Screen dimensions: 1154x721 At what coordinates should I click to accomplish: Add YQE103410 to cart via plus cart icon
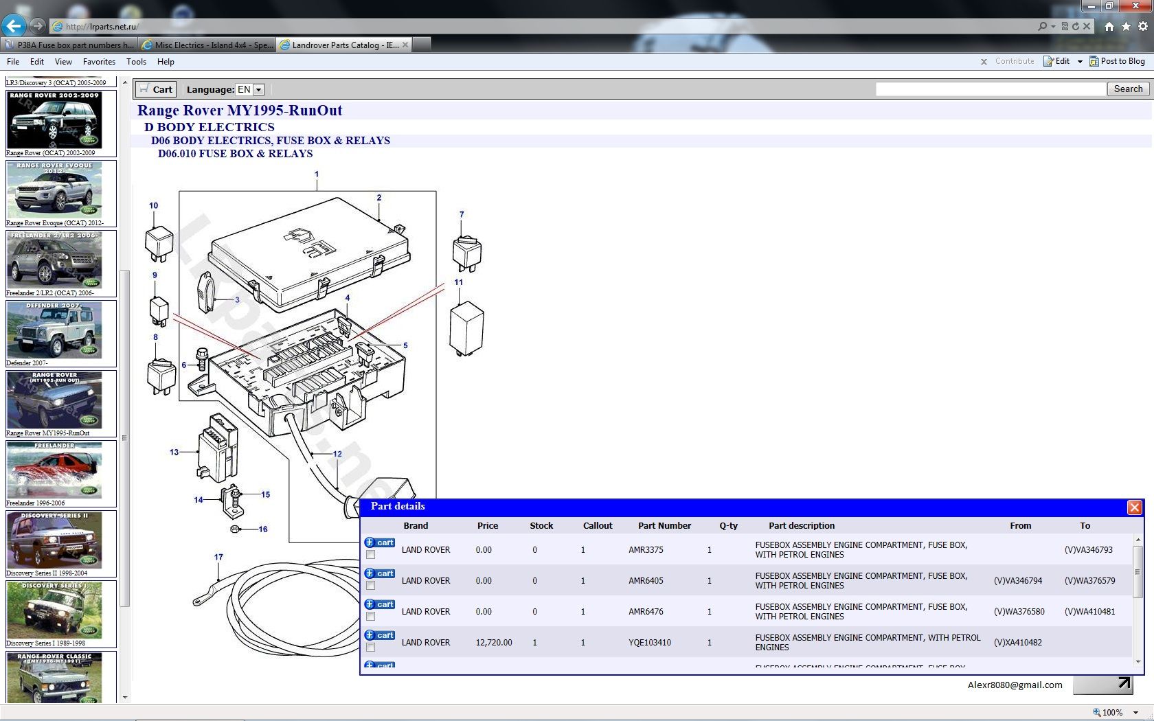click(x=379, y=635)
